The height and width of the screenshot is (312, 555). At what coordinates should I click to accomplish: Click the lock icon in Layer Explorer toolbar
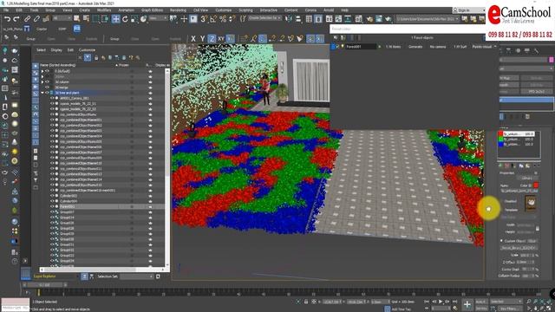coord(96,58)
